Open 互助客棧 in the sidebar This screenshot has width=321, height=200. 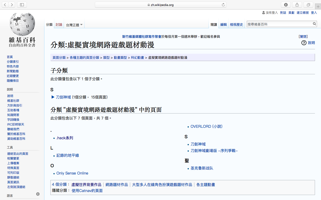click(x=13, y=110)
